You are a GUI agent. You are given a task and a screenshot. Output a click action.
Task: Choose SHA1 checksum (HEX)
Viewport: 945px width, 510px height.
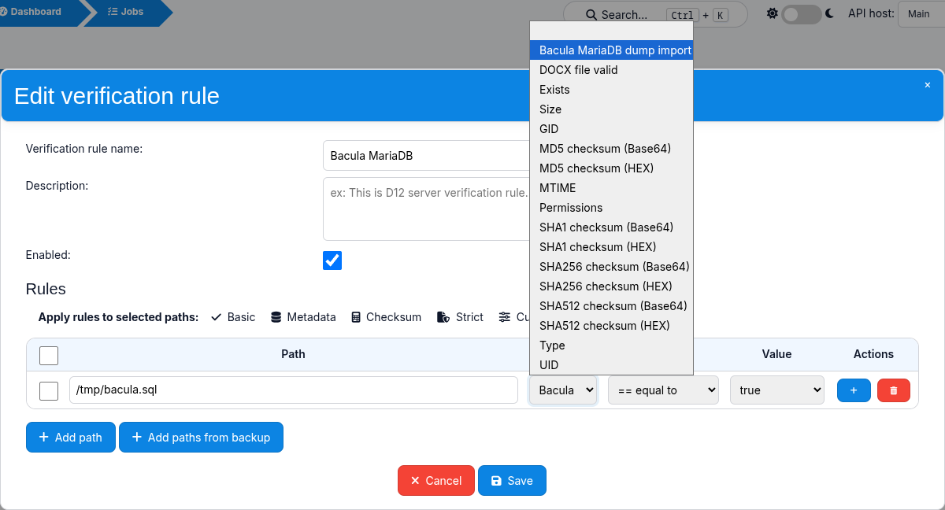(612, 247)
